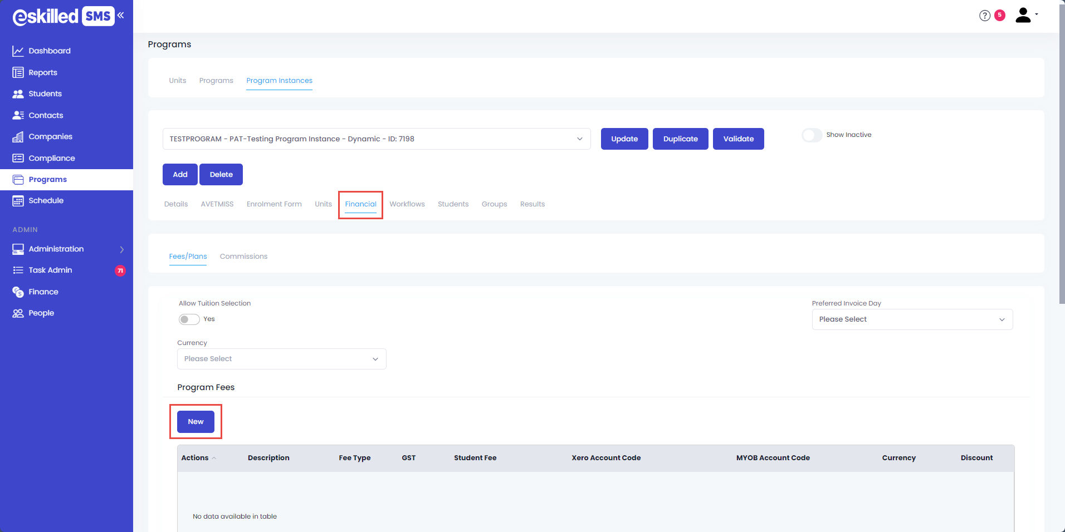Open Companies using the building icon
This screenshot has height=532, width=1065.
pyautogui.click(x=18, y=137)
